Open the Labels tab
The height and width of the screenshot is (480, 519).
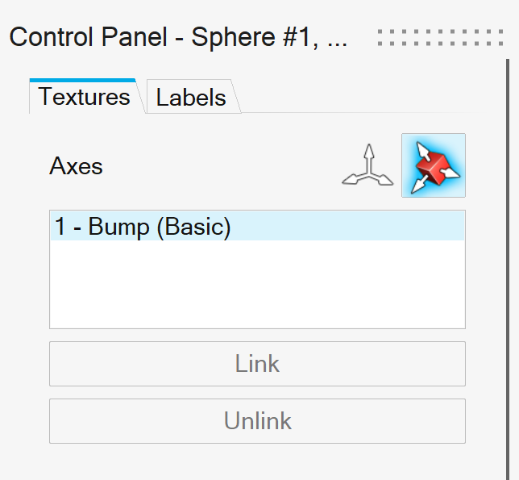[191, 98]
